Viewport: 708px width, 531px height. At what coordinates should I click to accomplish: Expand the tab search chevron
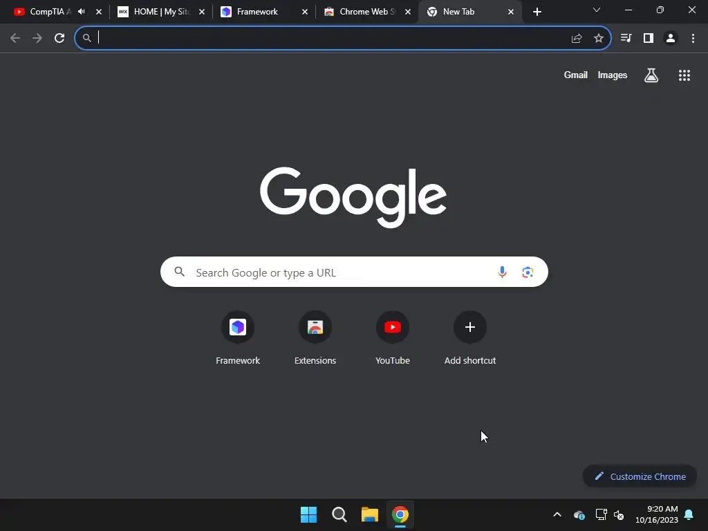(x=597, y=10)
